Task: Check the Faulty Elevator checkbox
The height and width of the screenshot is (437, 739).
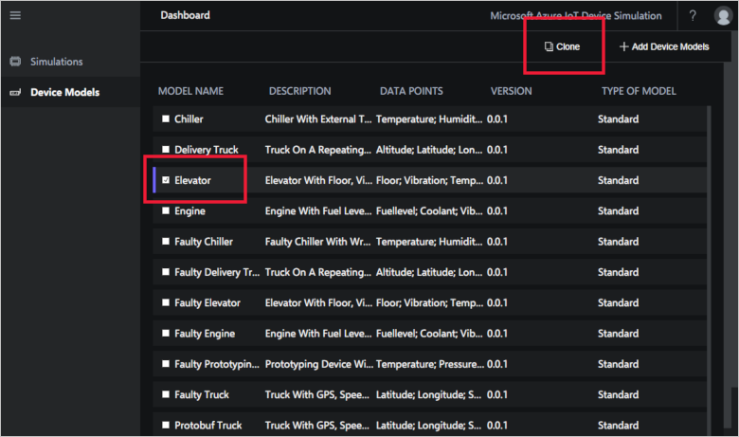Action: (x=166, y=302)
